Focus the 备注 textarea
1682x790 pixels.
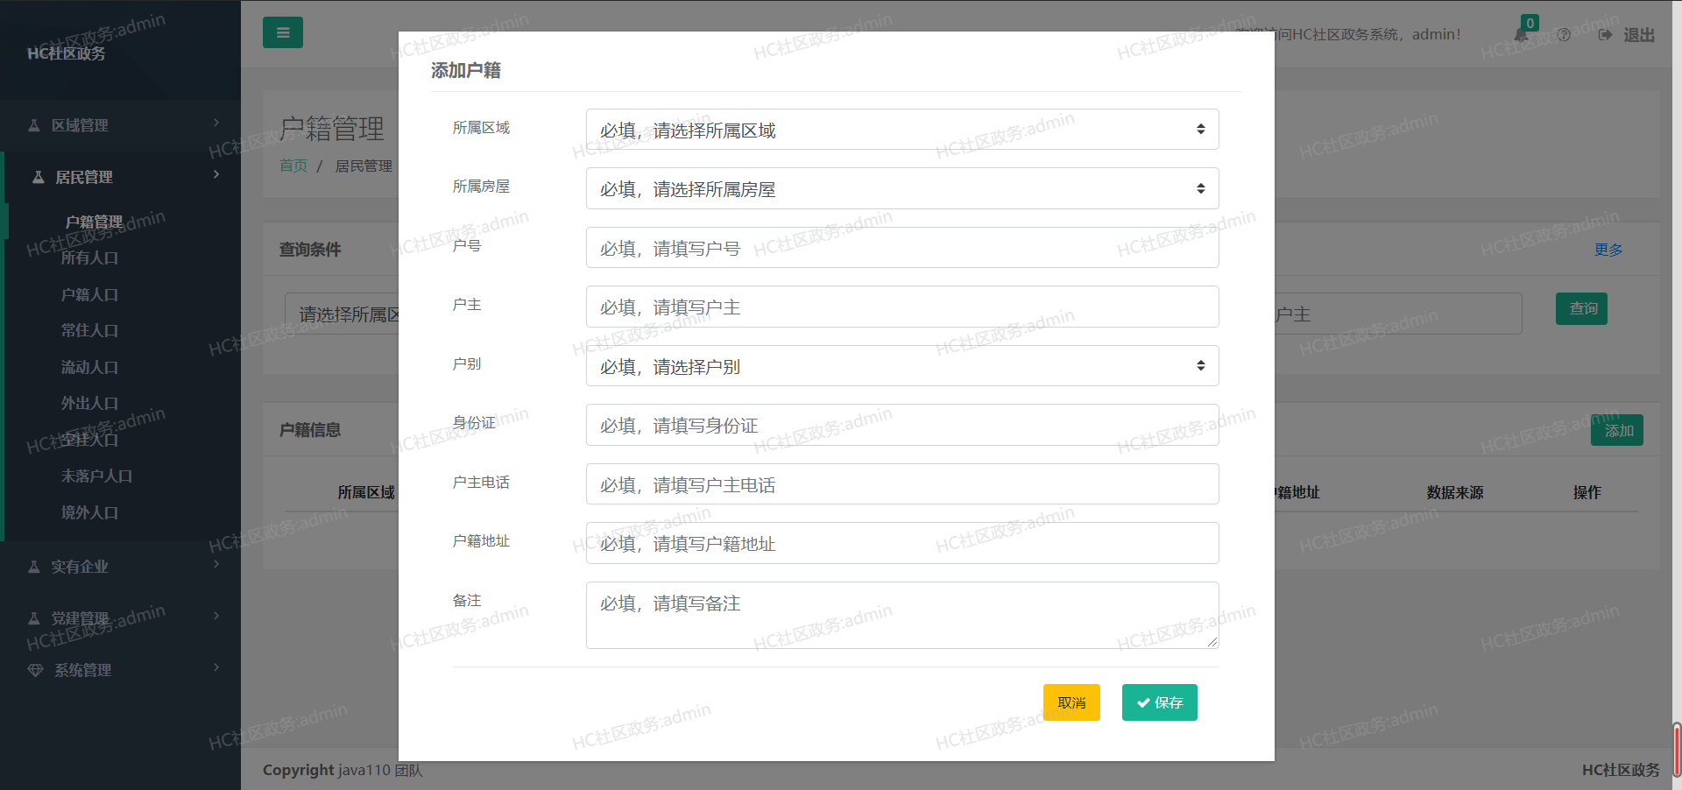tap(902, 615)
